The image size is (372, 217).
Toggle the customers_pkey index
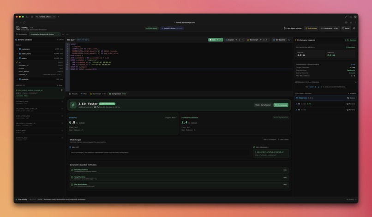(62, 102)
